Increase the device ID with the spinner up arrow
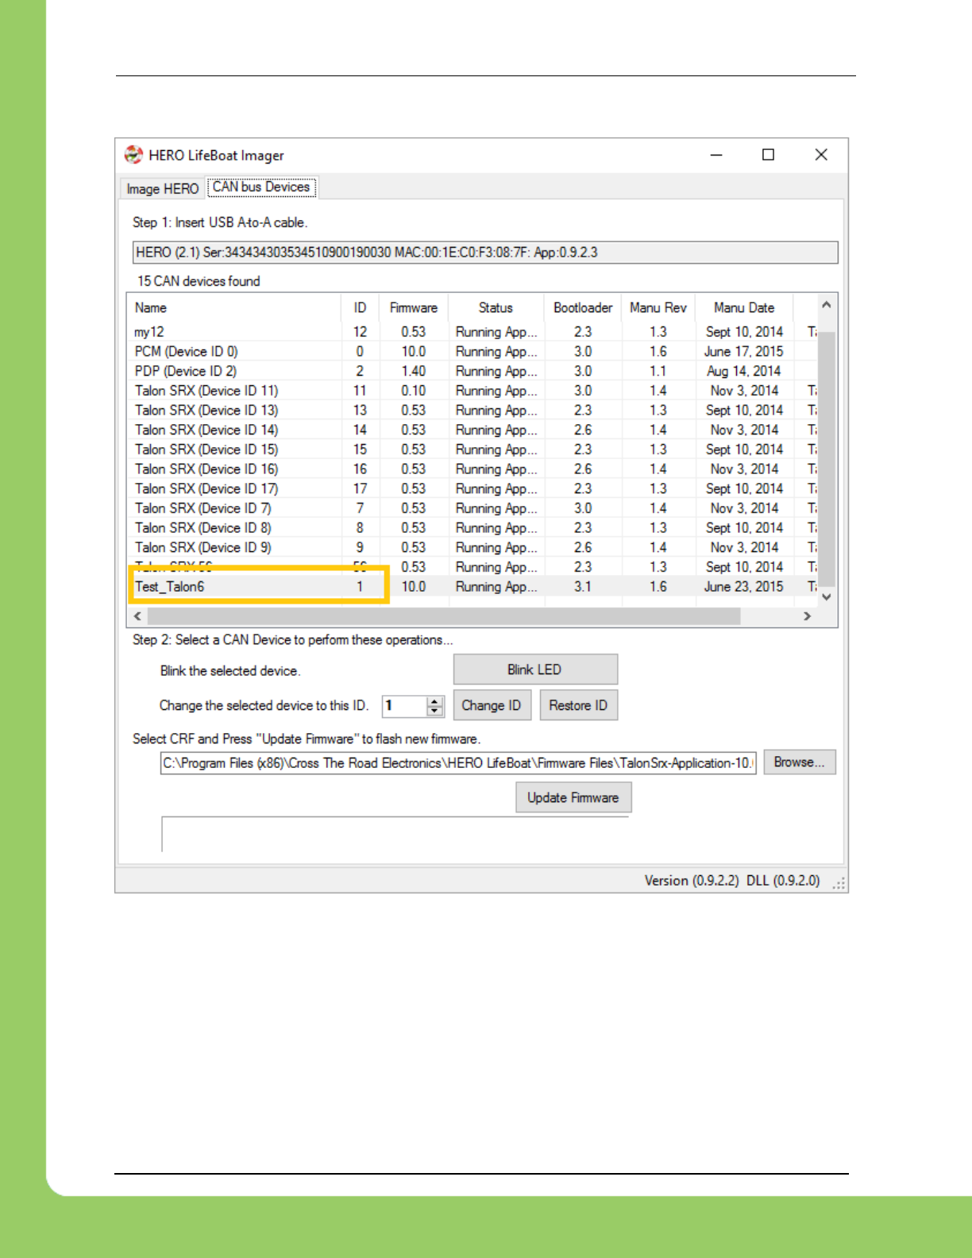 434,701
